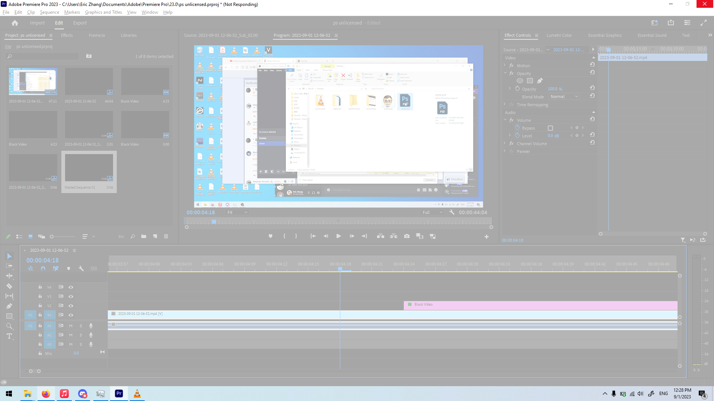Toggle visibility eye for track V2
This screenshot has height=401, width=714.
(x=71, y=306)
